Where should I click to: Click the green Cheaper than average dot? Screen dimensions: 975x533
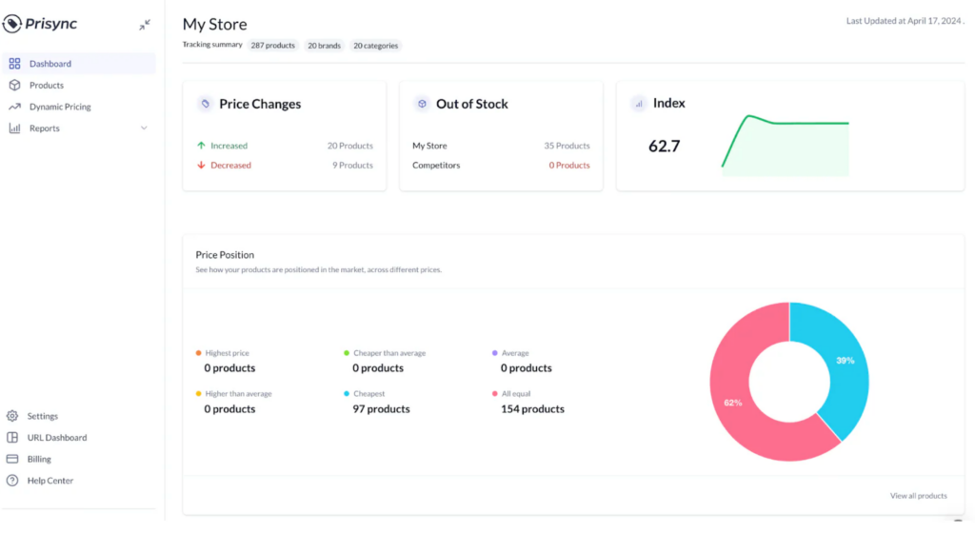347,353
